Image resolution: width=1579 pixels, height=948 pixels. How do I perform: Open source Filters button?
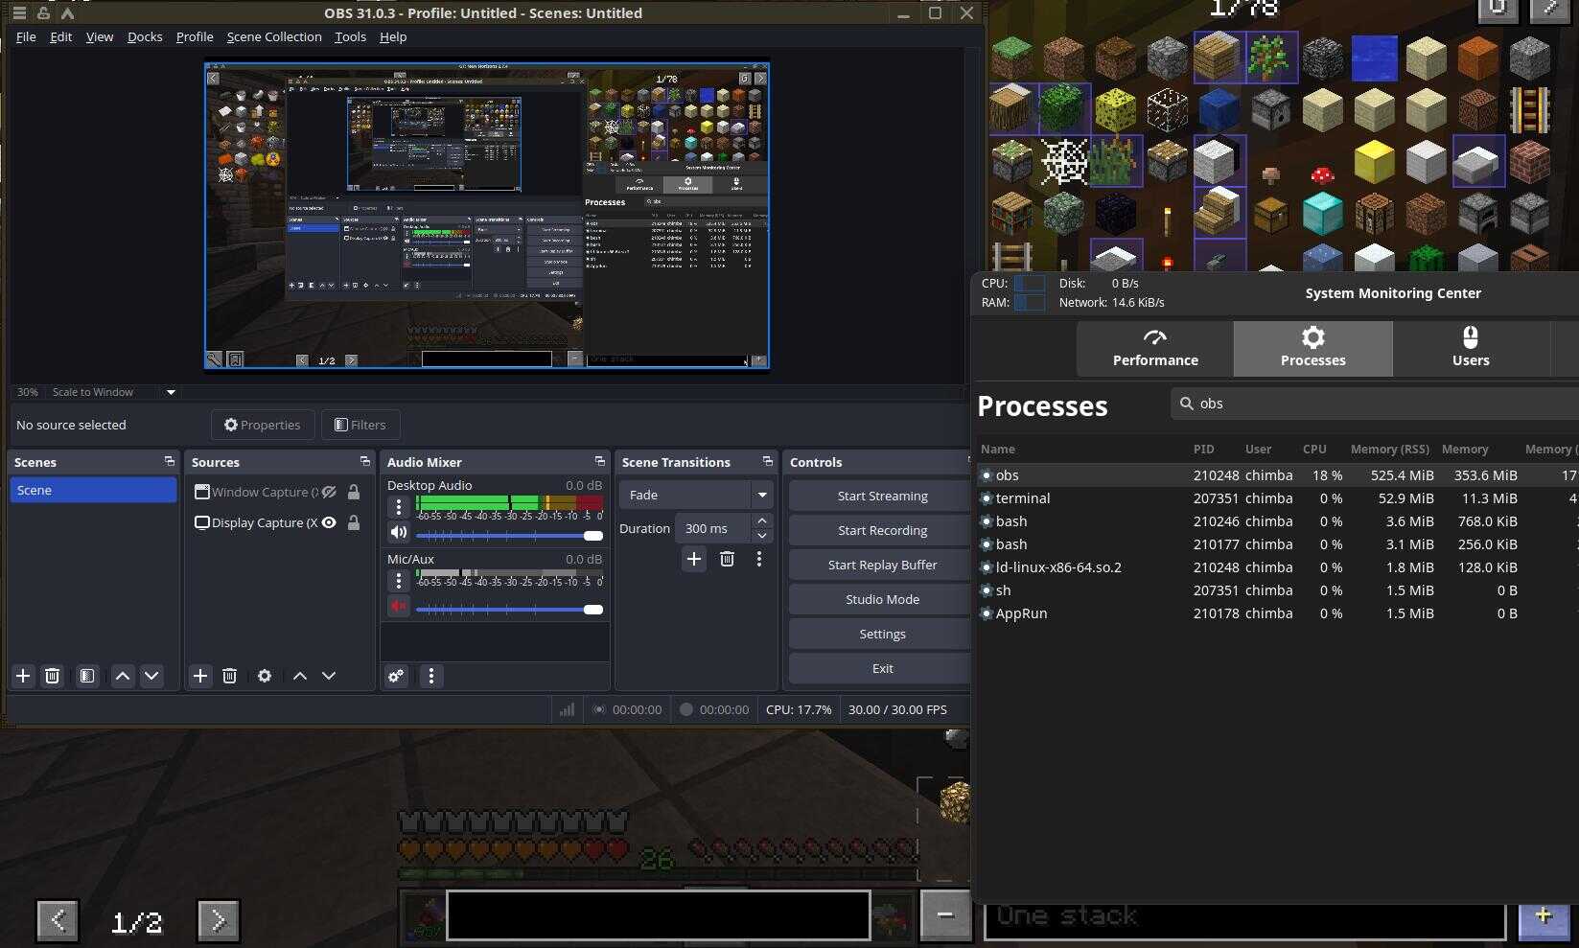[x=360, y=425]
